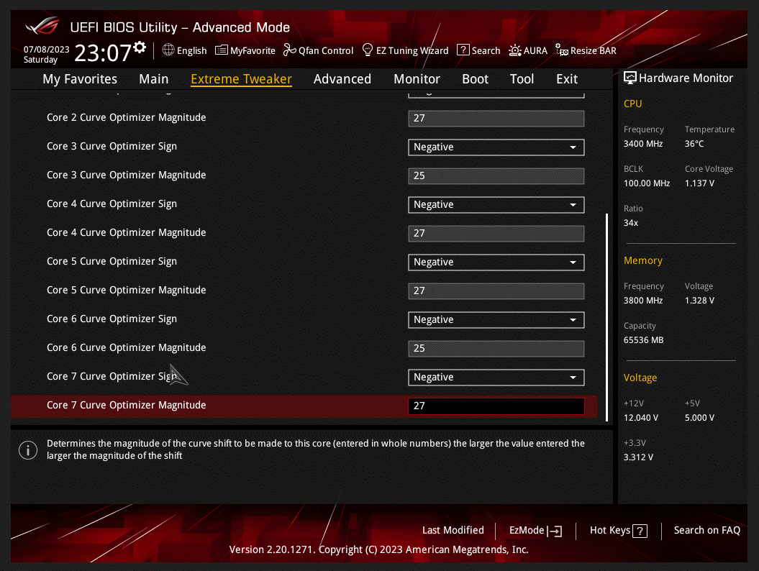Open Qfan Control fan icon
Viewport: 759px width, 571px height.
[289, 50]
